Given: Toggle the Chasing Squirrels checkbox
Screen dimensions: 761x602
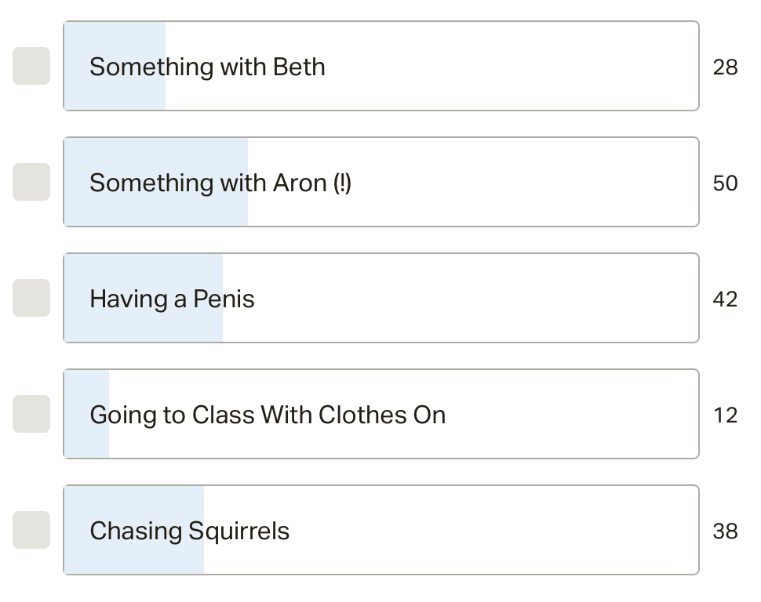Looking at the screenshot, I should coord(31,530).
